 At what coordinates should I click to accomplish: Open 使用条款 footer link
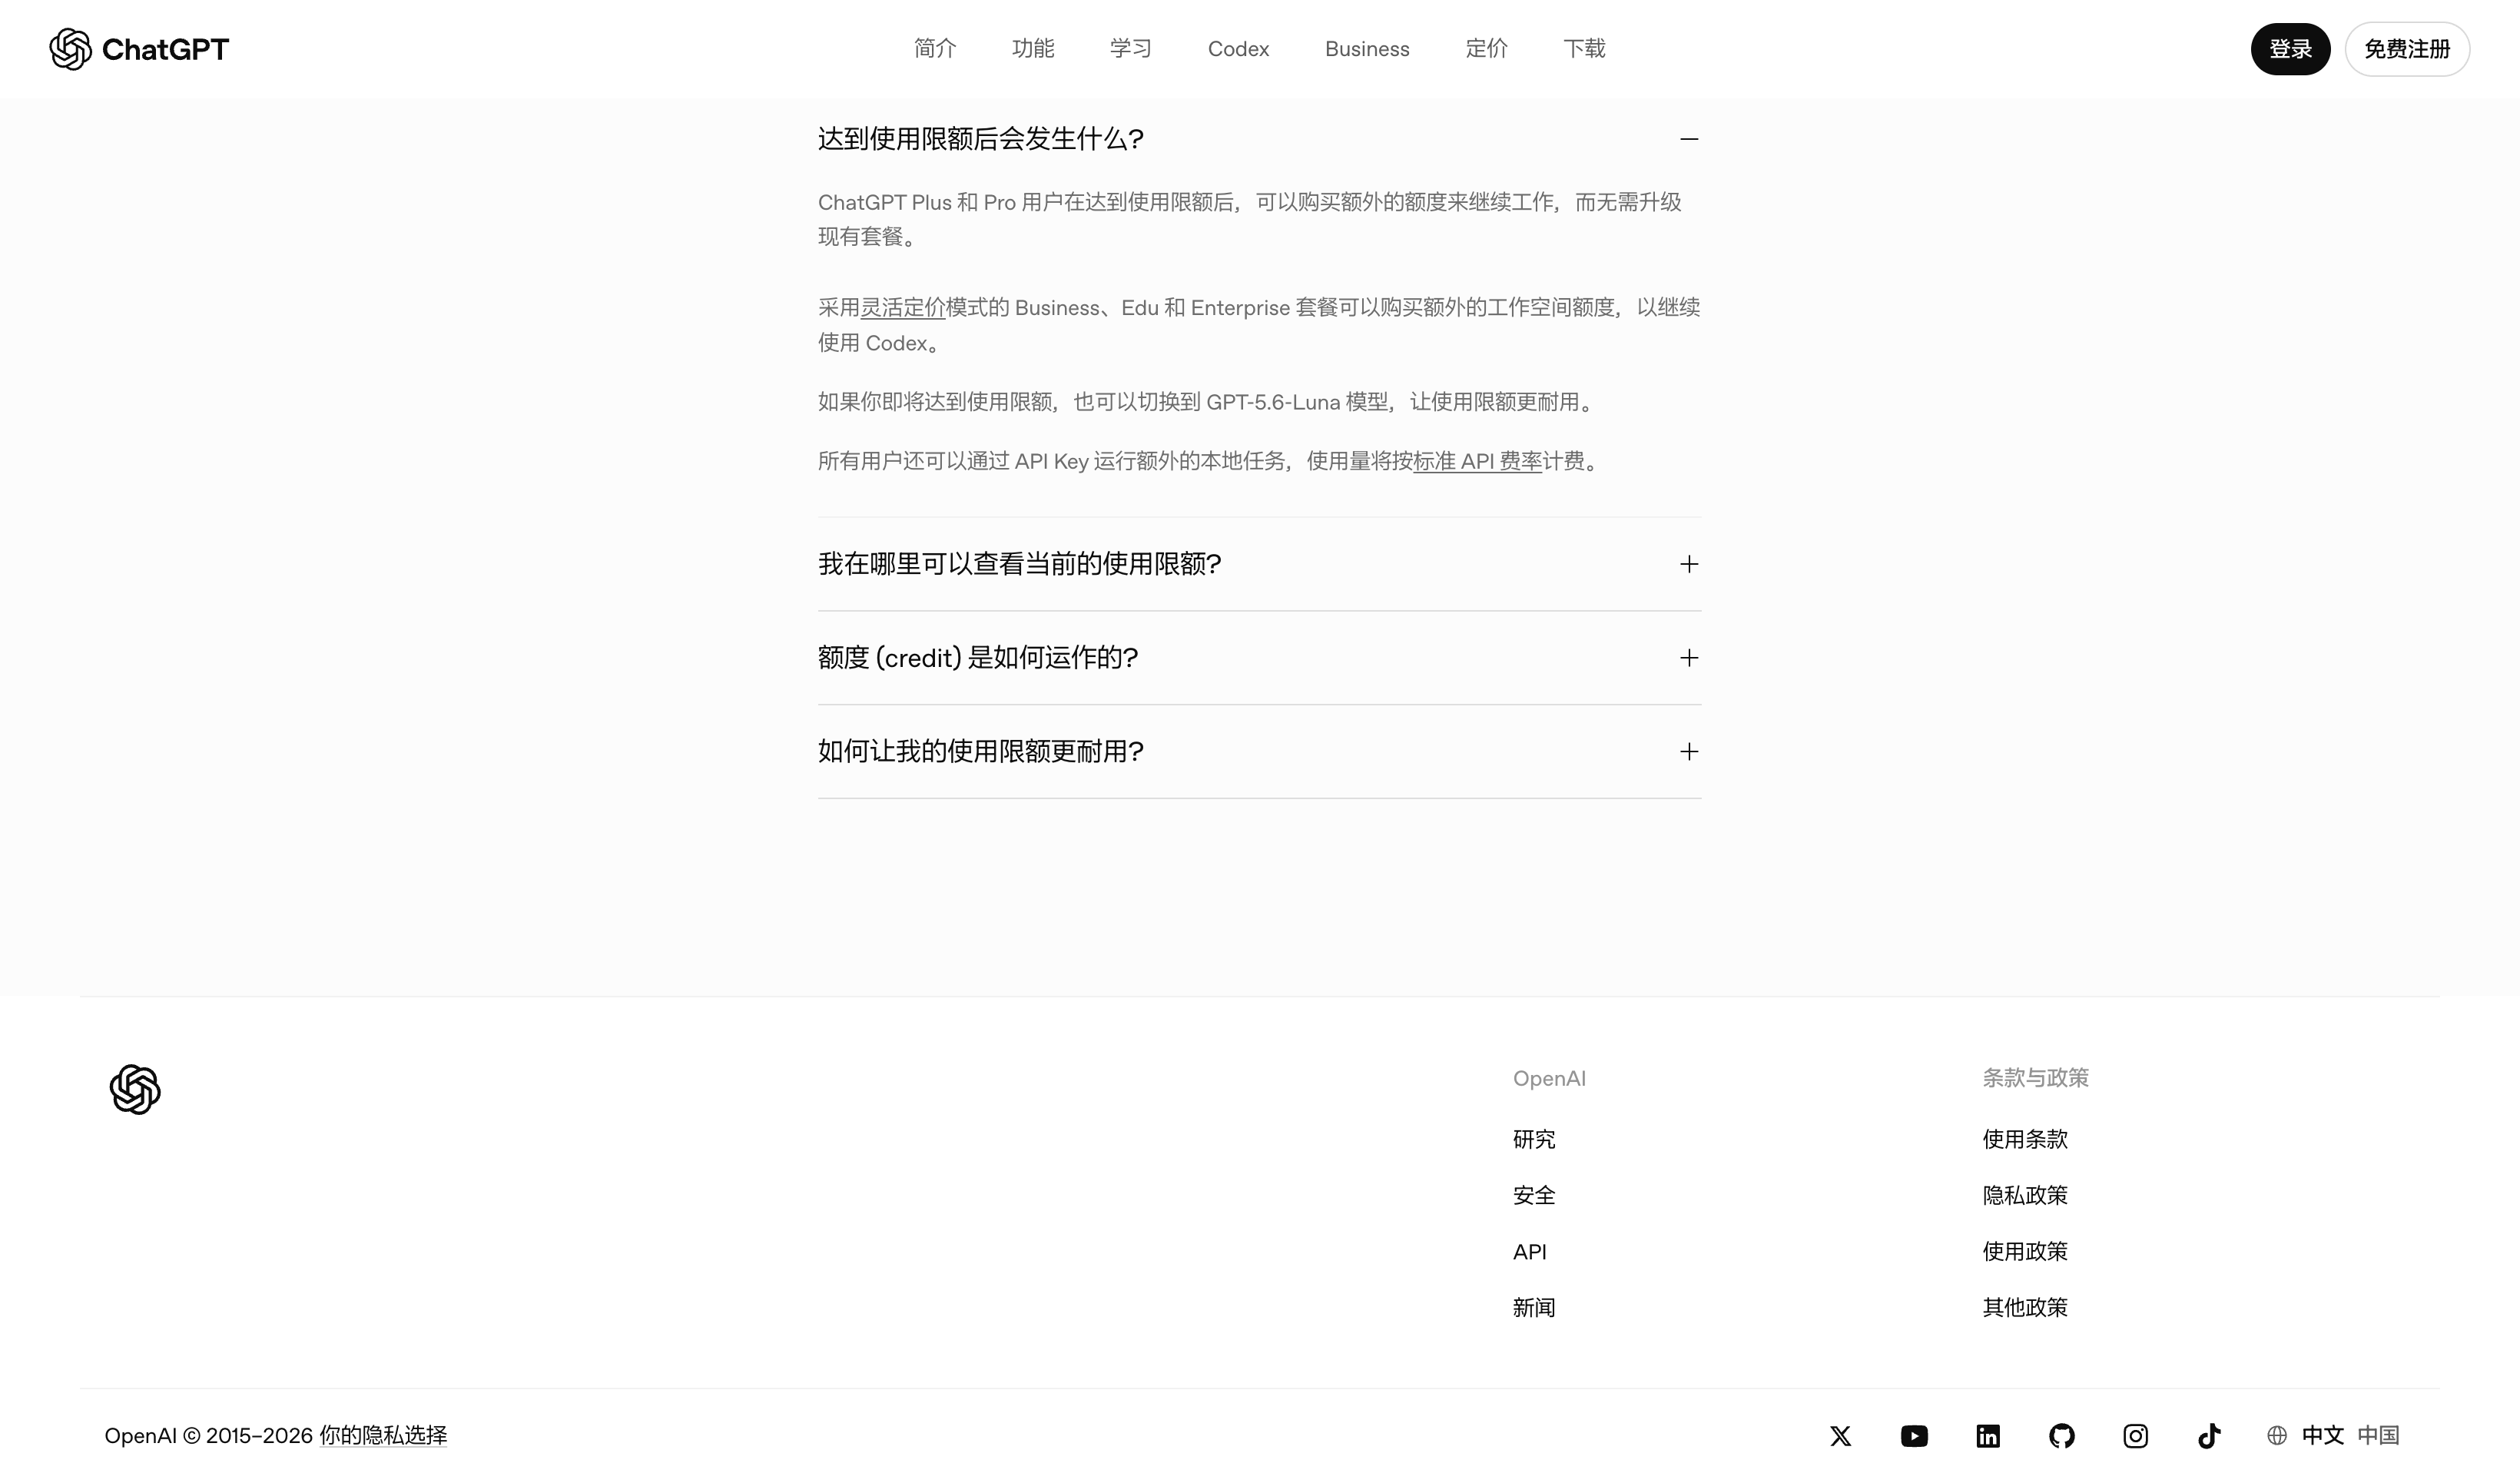pos(2025,1139)
